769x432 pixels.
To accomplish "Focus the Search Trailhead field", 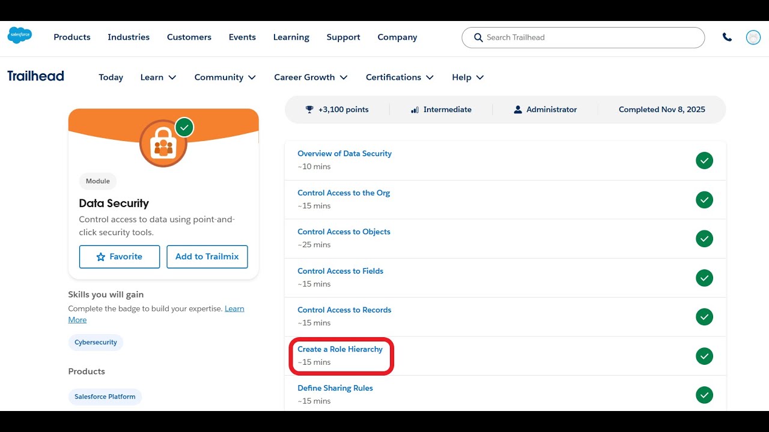I will pyautogui.click(x=583, y=37).
